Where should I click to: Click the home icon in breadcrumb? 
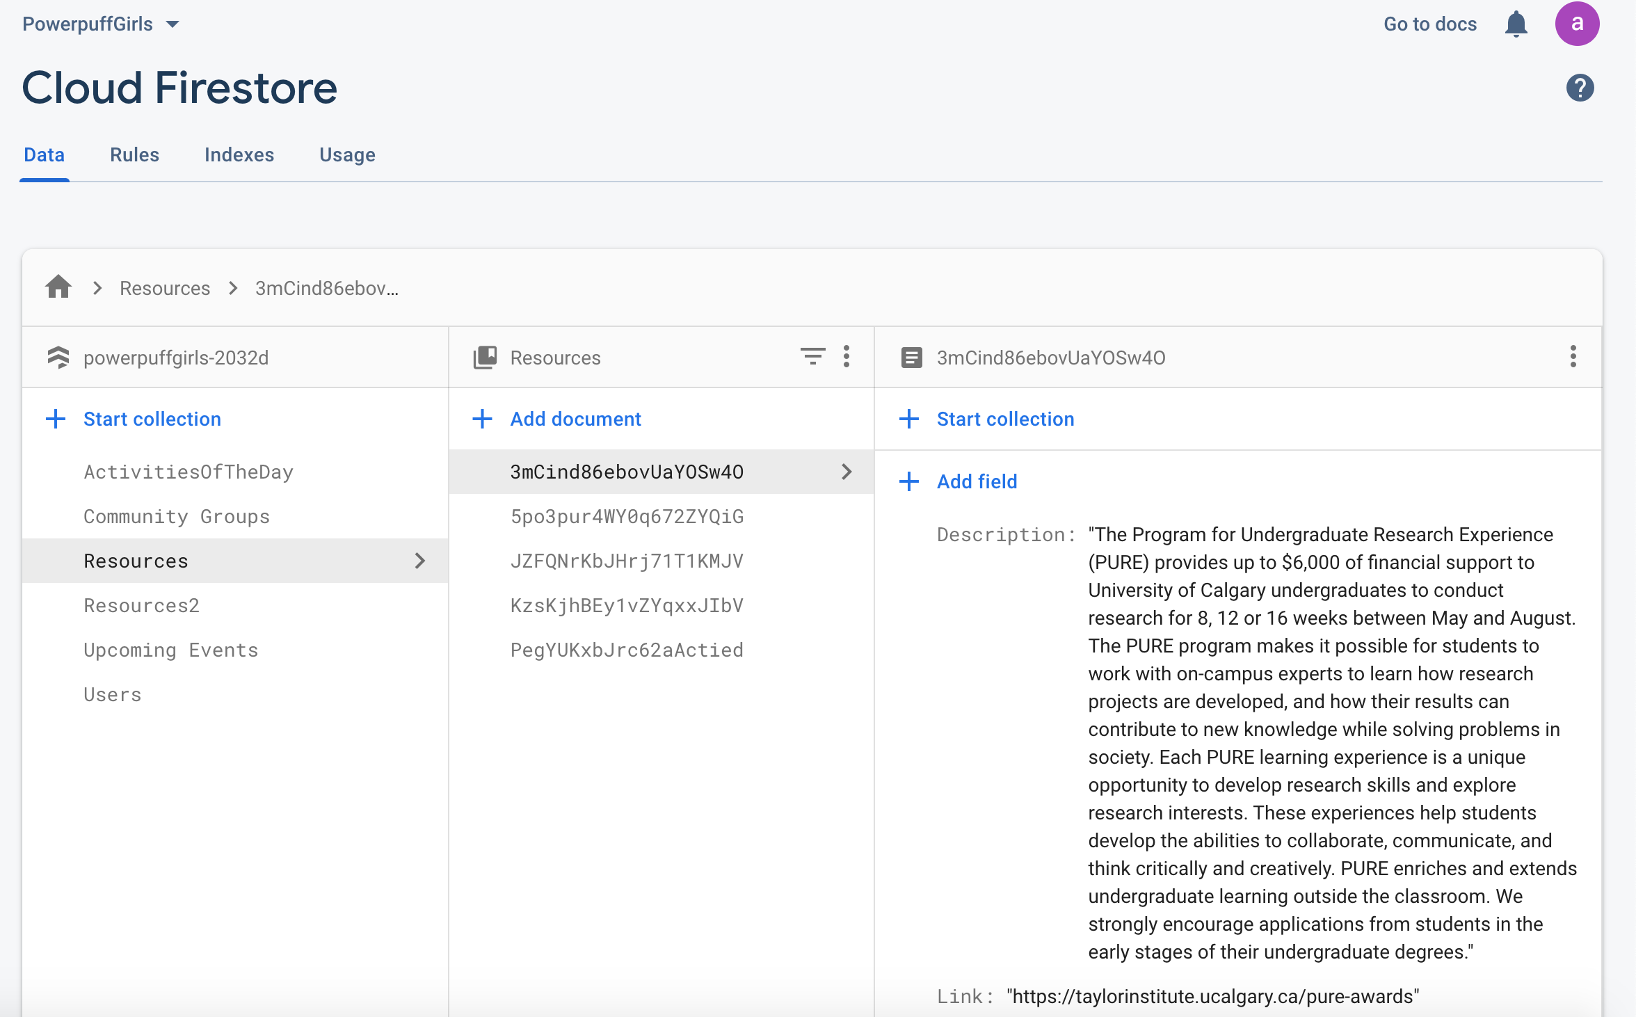58,287
